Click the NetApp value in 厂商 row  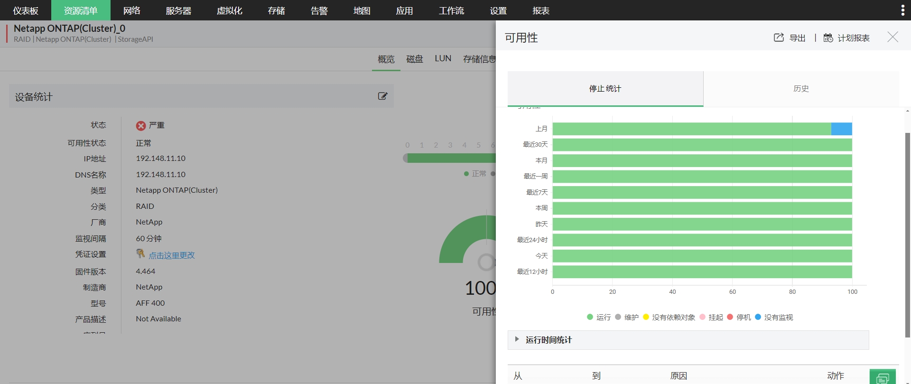tap(149, 222)
